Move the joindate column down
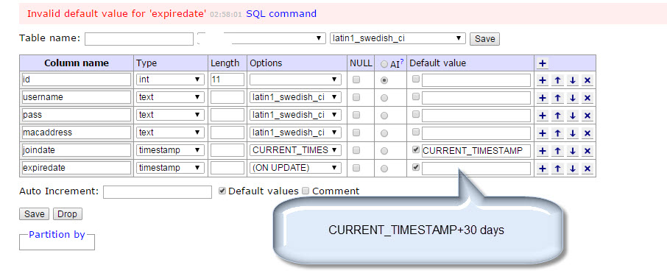Viewport: 667px width, 279px height. (x=573, y=151)
